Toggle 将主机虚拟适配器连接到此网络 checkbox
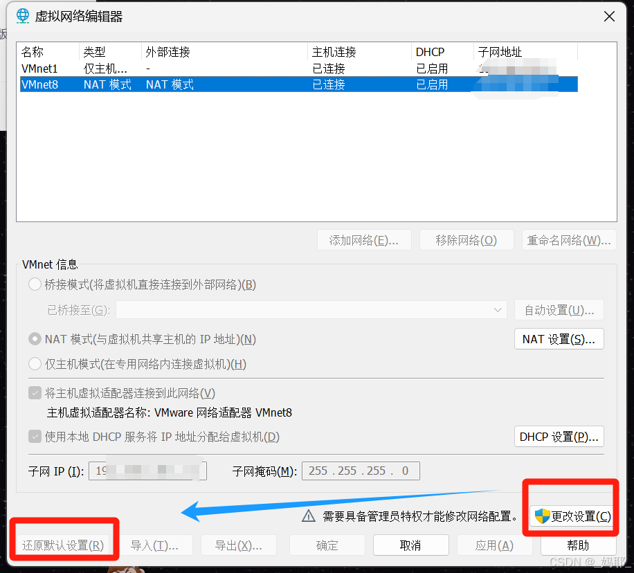The width and height of the screenshot is (634, 573). point(35,392)
